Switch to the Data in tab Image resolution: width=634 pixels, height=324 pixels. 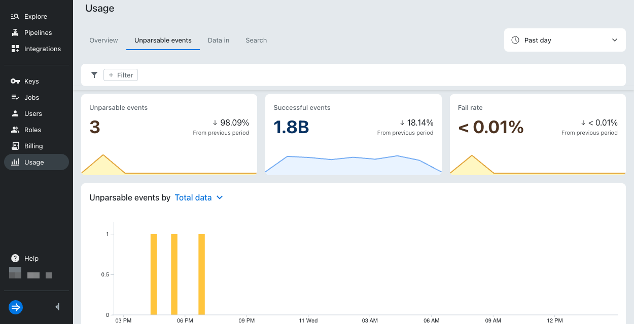pyautogui.click(x=219, y=40)
